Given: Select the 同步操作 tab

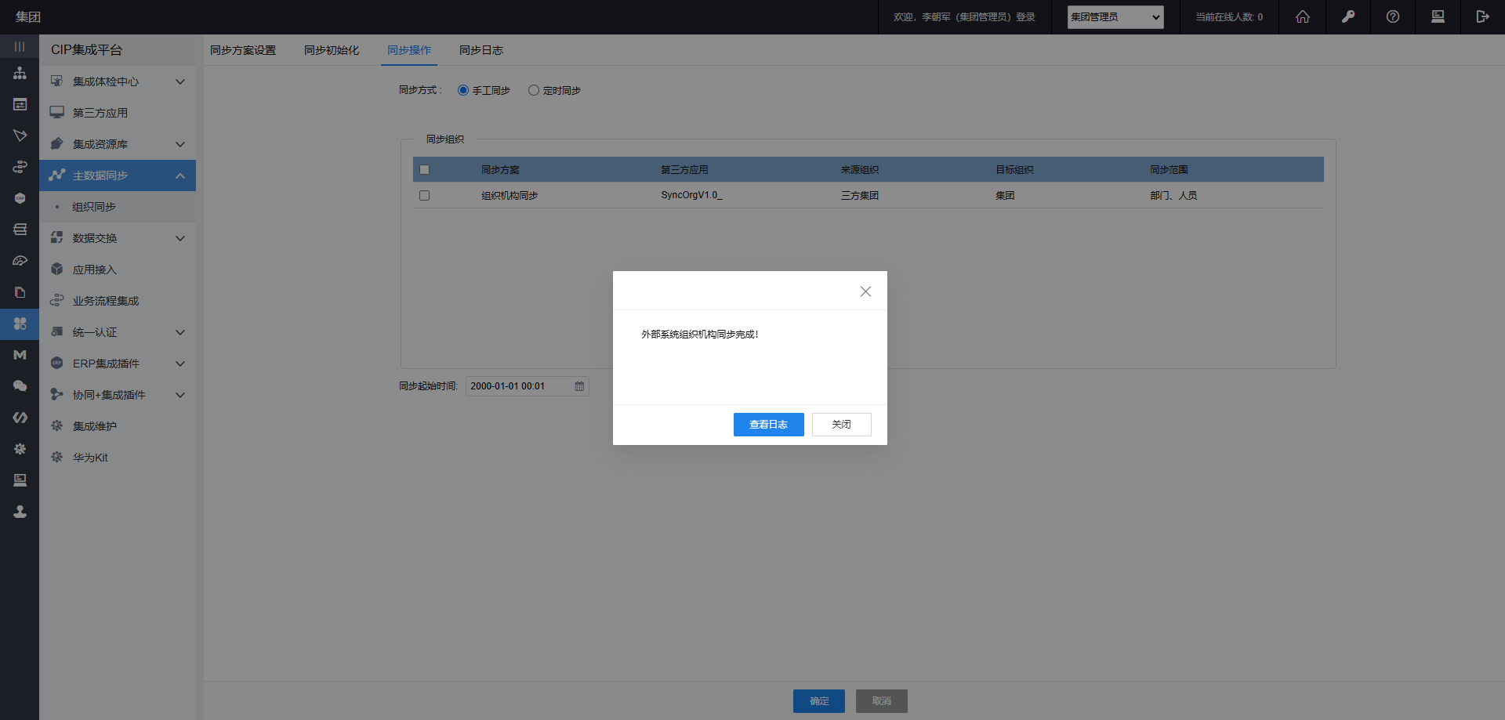Looking at the screenshot, I should tap(409, 50).
